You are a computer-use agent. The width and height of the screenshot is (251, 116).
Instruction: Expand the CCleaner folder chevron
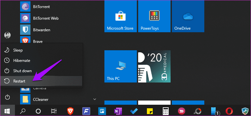pyautogui.click(x=95, y=99)
